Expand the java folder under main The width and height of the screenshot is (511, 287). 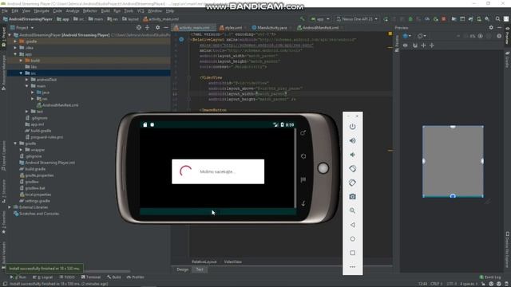click(x=33, y=92)
